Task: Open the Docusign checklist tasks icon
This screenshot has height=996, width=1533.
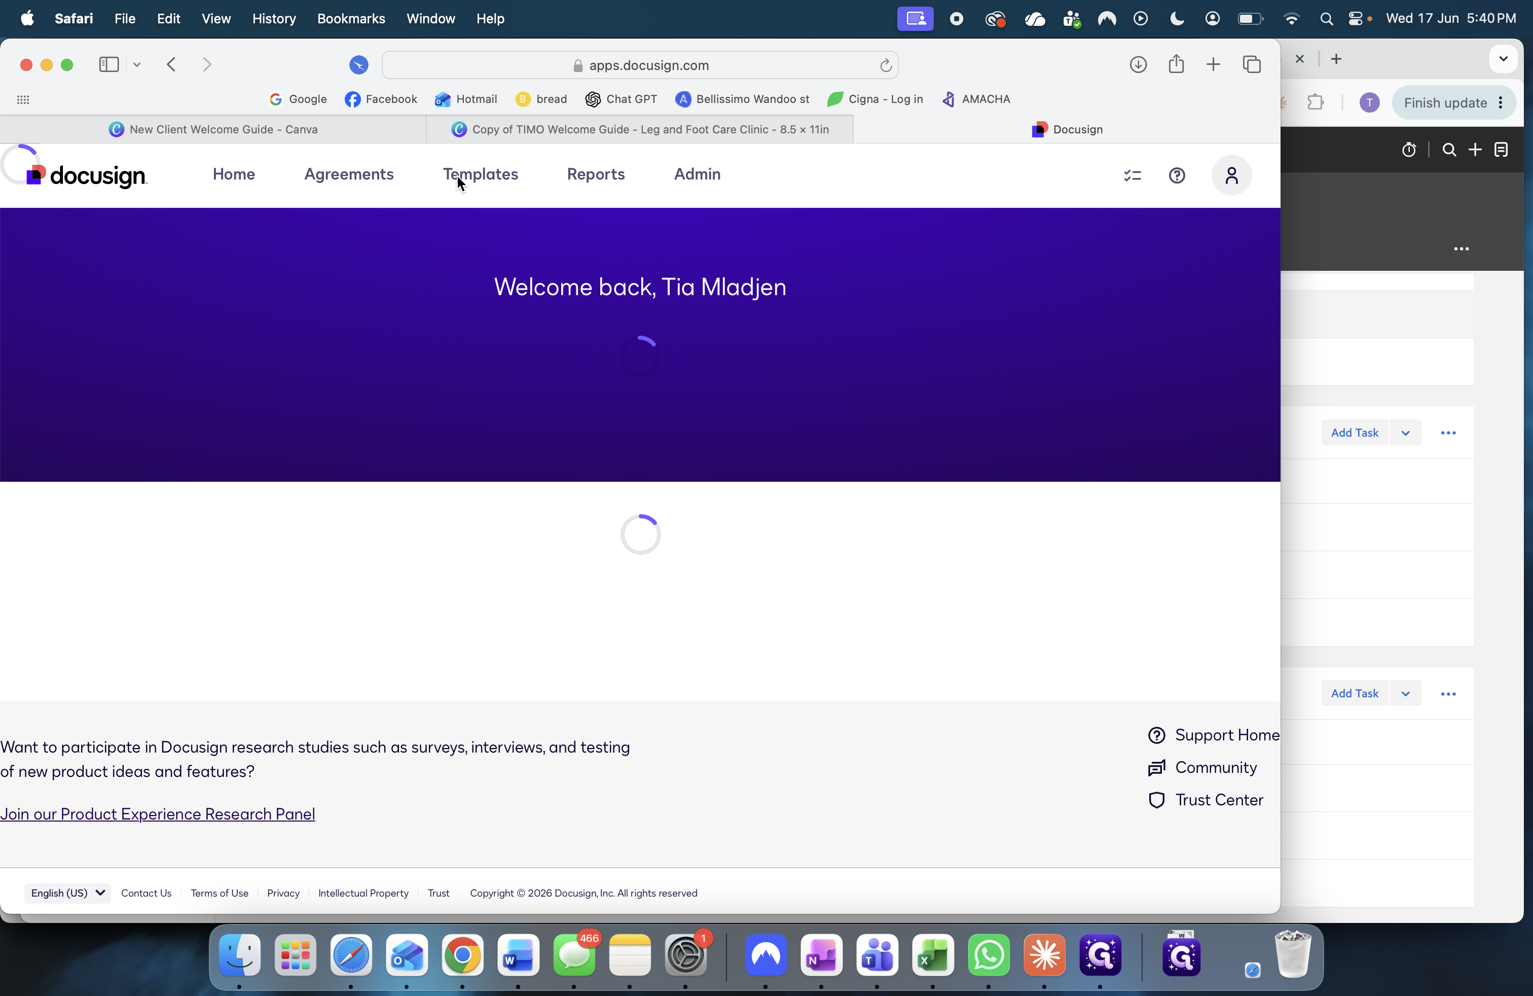Action: click(x=1133, y=175)
